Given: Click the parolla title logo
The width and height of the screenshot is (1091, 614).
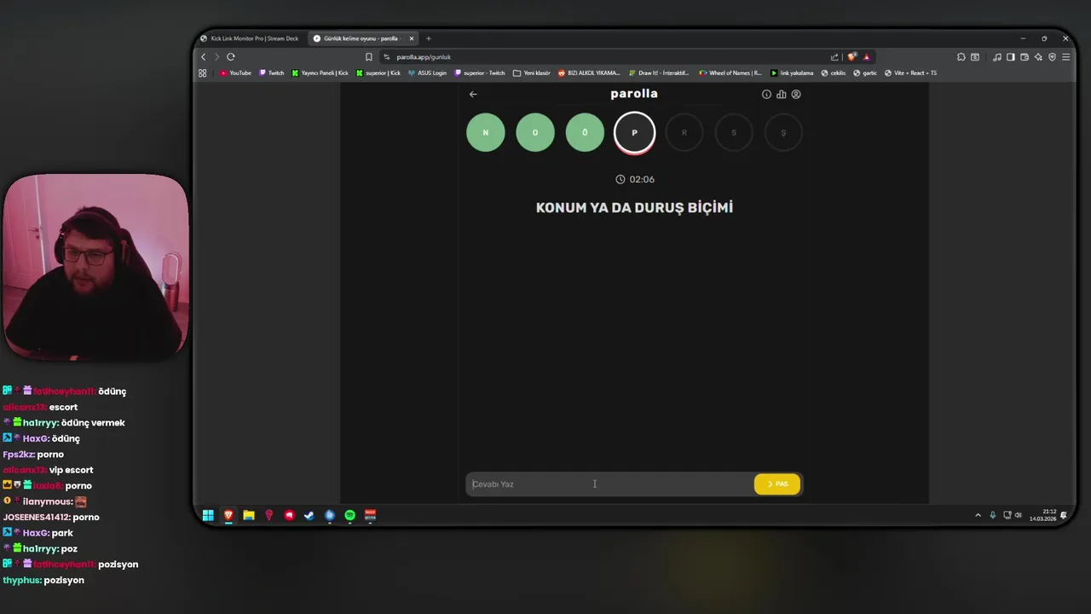Looking at the screenshot, I should [x=634, y=94].
